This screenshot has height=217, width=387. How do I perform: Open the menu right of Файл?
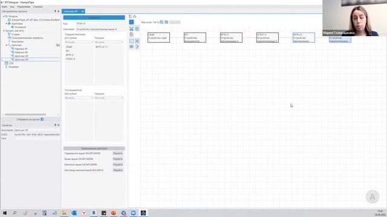pyautogui.click(x=12, y=7)
